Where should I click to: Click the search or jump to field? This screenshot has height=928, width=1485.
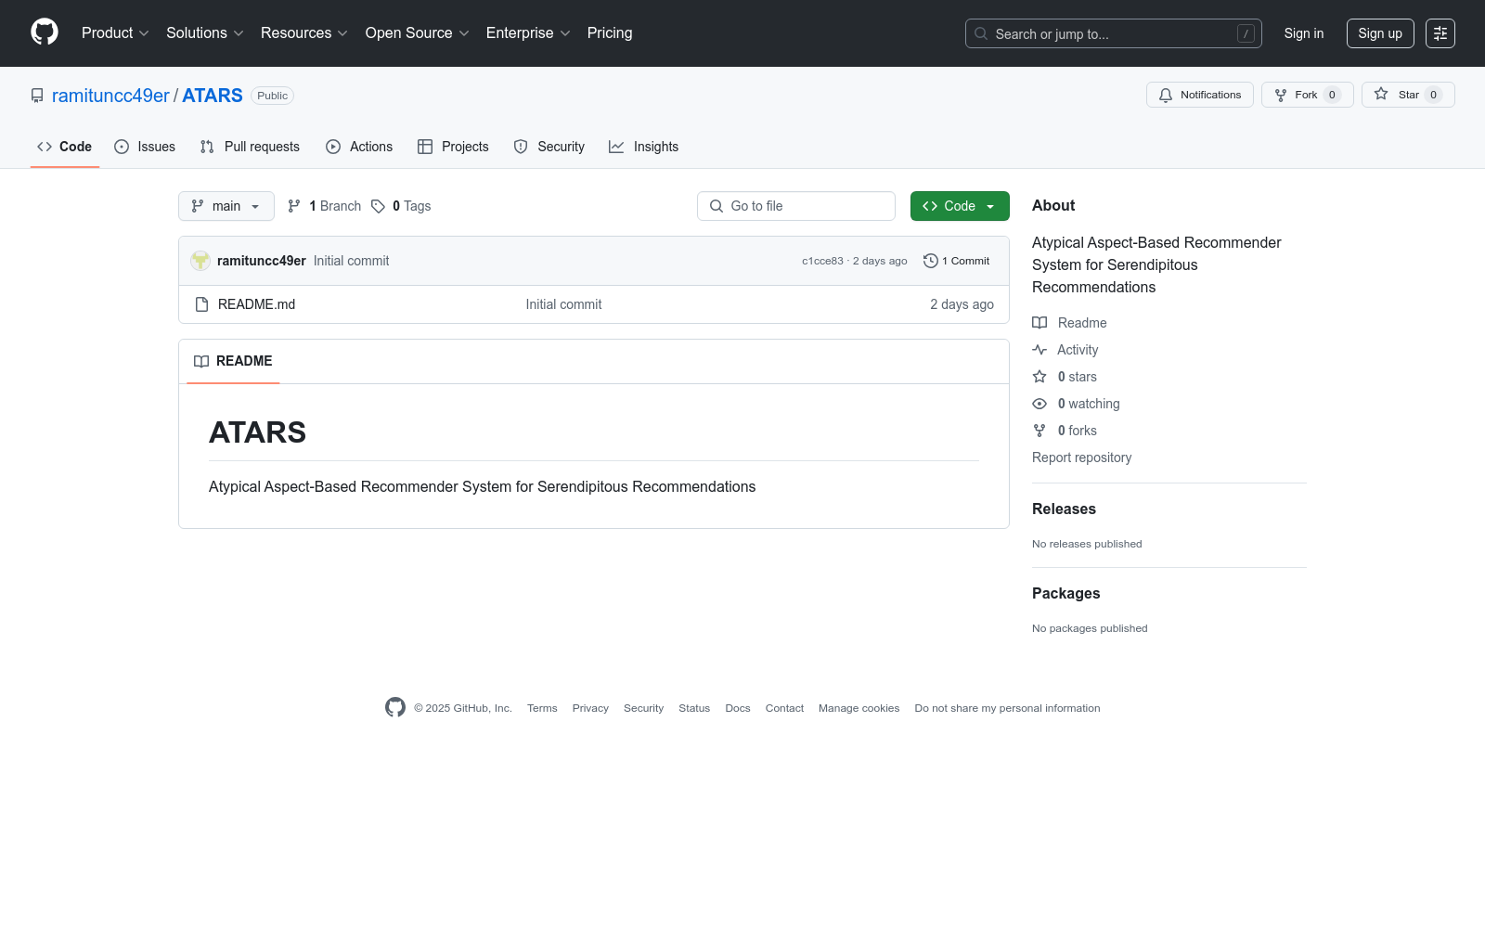(1114, 33)
